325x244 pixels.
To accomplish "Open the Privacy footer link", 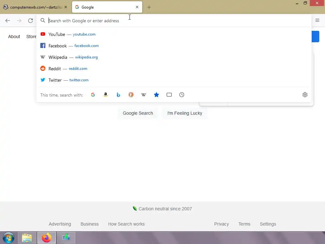I will coord(221,224).
